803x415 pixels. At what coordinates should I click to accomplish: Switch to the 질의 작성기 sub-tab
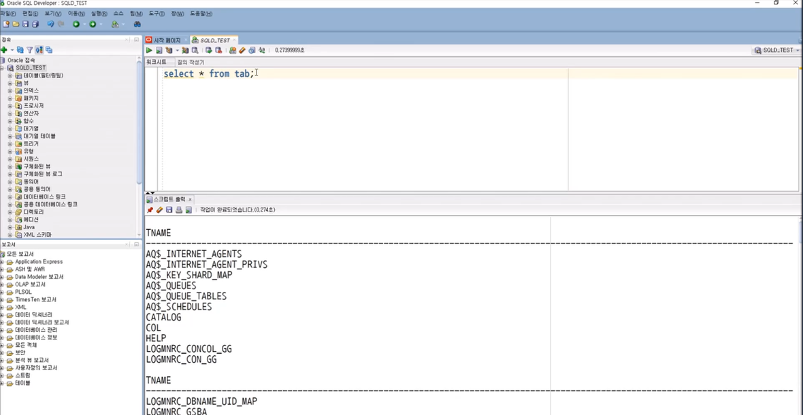[x=191, y=62]
